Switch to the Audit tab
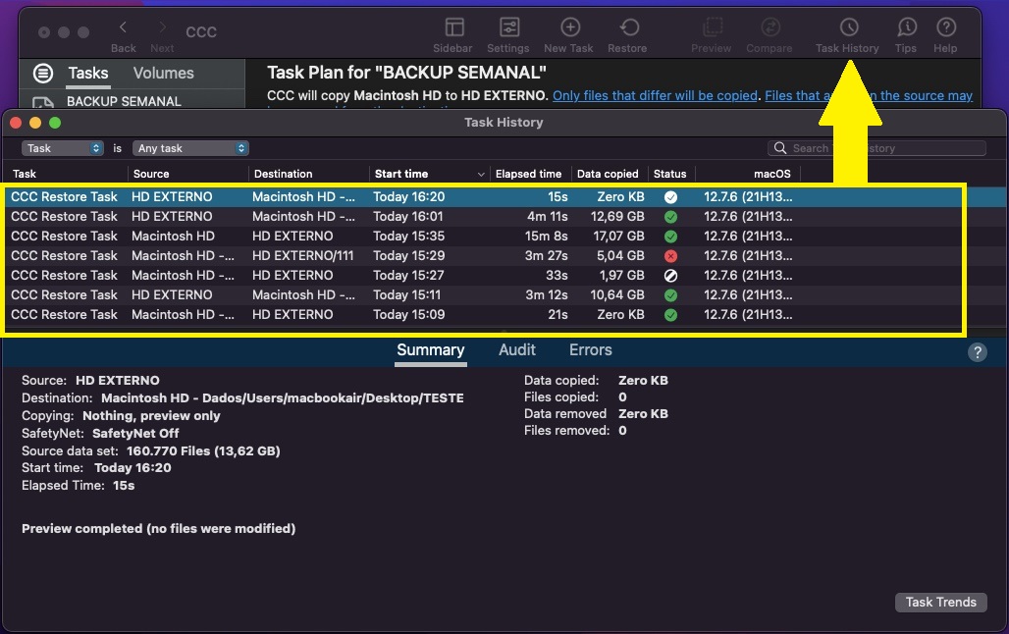 (516, 350)
